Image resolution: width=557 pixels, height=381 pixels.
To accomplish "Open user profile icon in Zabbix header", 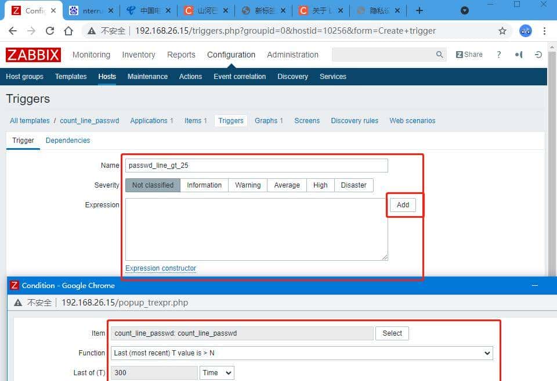I will pyautogui.click(x=518, y=54).
